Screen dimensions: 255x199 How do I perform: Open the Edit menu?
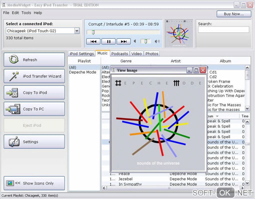tap(15, 13)
